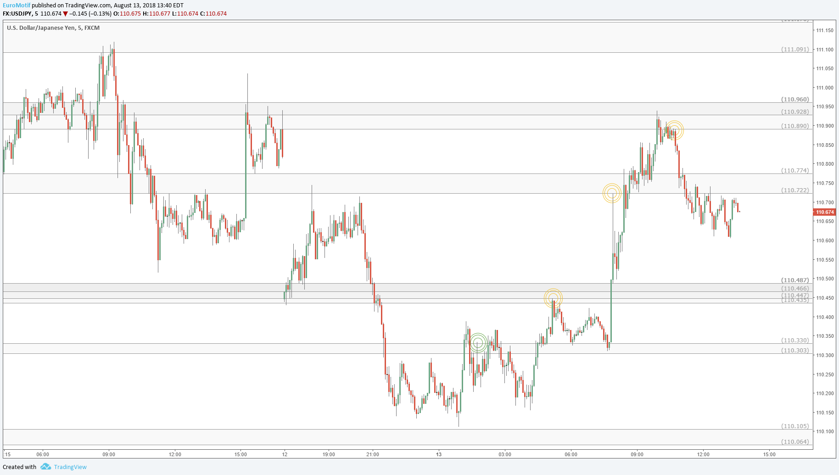Click the (110.330) level label

pos(795,340)
